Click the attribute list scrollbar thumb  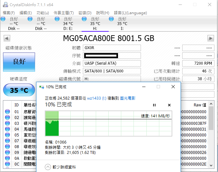coord(211,118)
